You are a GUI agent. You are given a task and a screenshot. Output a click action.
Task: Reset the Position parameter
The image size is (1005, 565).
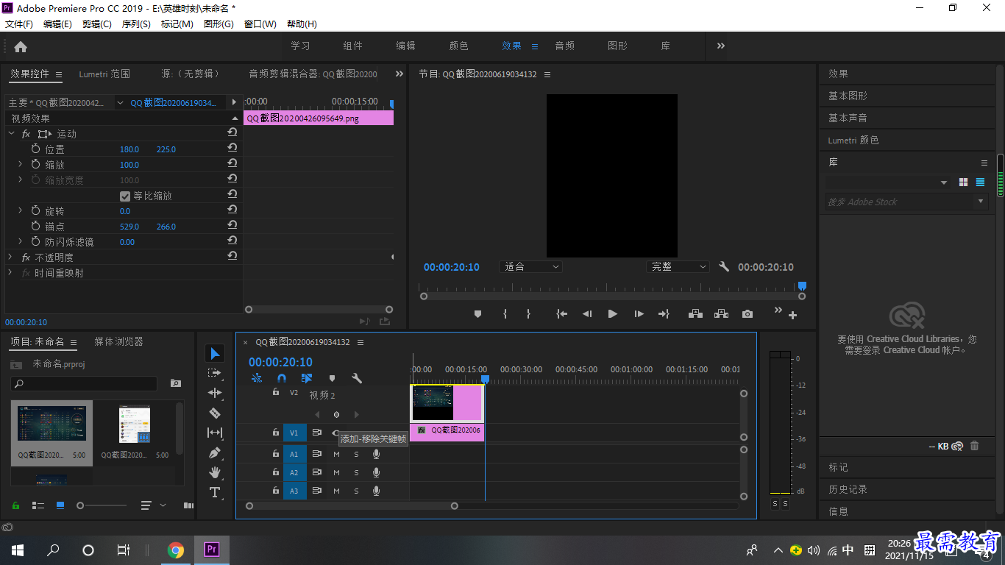tap(232, 148)
